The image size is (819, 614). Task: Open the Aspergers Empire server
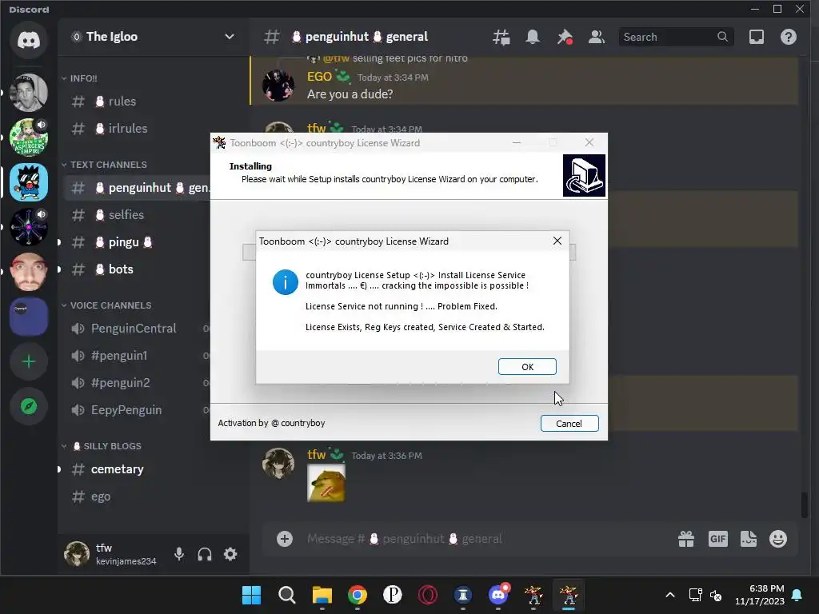(x=29, y=138)
